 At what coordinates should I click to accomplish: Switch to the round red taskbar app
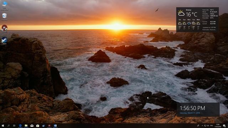(49, 126)
